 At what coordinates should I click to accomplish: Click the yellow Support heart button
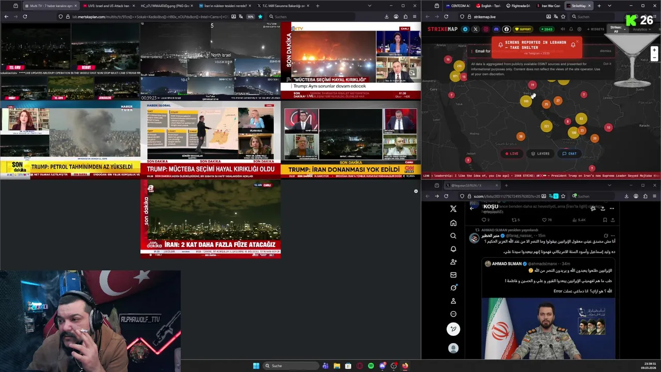[523, 29]
